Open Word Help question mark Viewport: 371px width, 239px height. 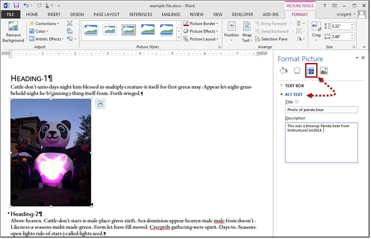point(324,6)
